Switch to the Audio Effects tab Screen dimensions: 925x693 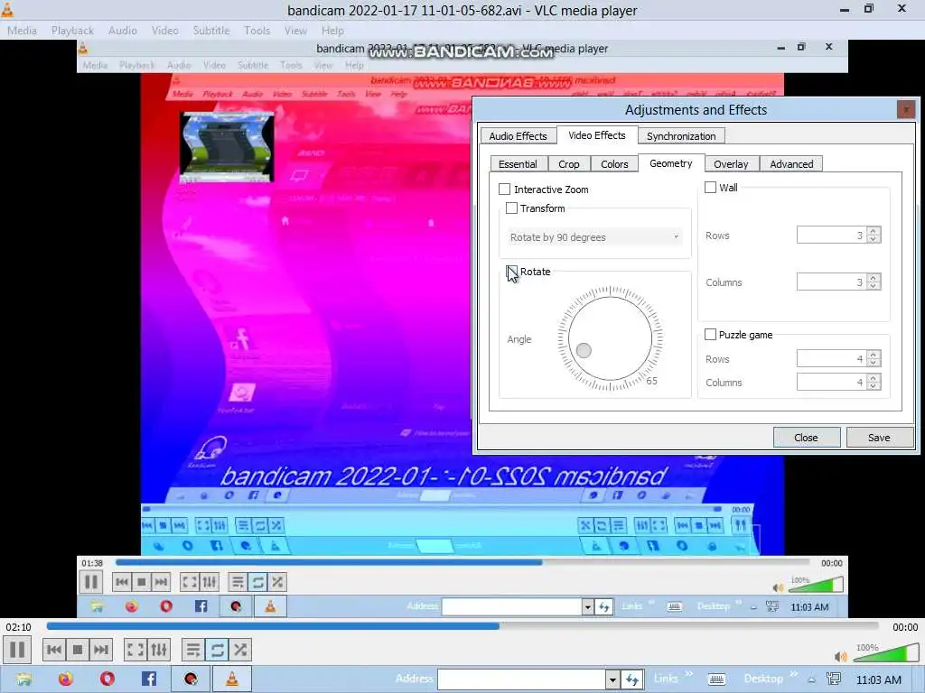tap(518, 136)
